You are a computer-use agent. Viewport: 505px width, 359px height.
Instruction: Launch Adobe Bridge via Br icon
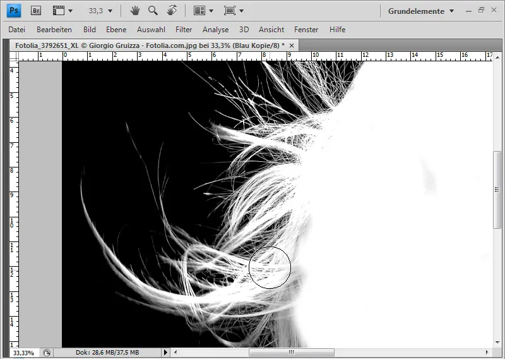pos(36,11)
